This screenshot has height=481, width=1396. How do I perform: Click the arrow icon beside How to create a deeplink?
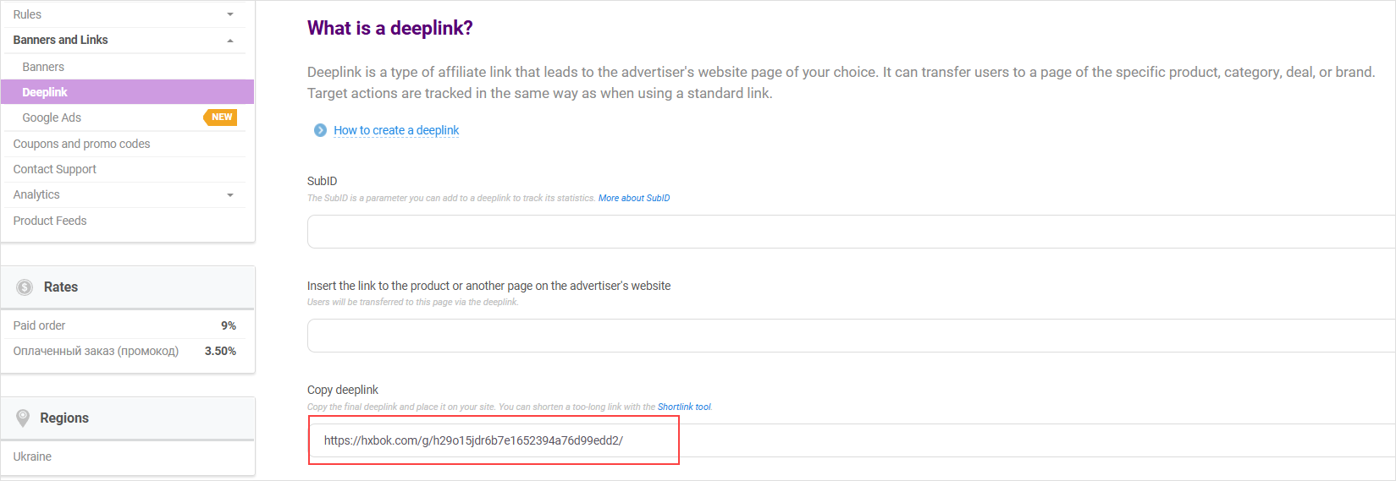coord(320,130)
